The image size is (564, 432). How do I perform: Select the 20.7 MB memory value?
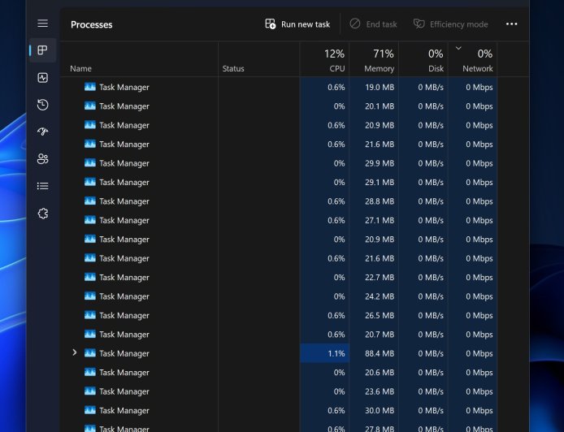click(380, 335)
